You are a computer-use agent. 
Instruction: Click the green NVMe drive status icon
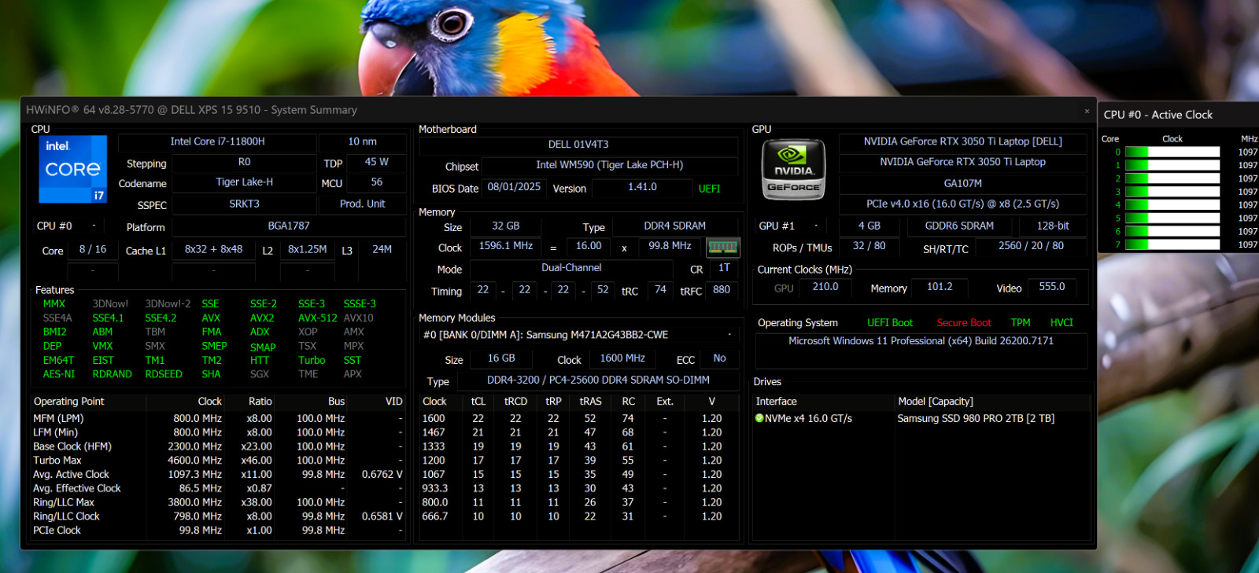(x=759, y=418)
